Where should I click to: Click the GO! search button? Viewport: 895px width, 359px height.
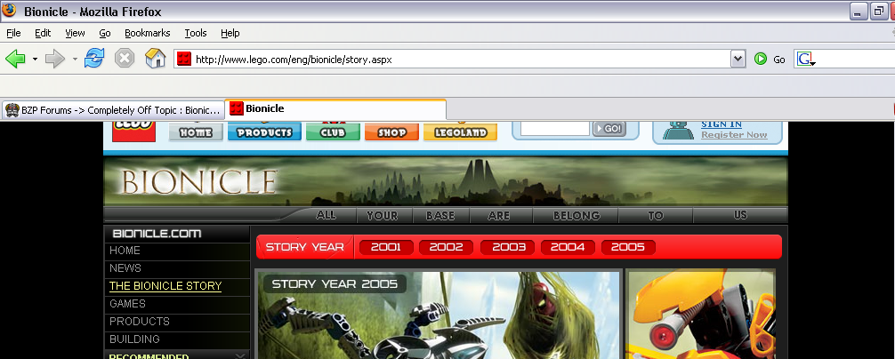click(609, 129)
